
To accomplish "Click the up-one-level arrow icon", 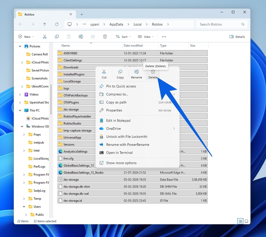I will pyautogui.click(x=45, y=24).
